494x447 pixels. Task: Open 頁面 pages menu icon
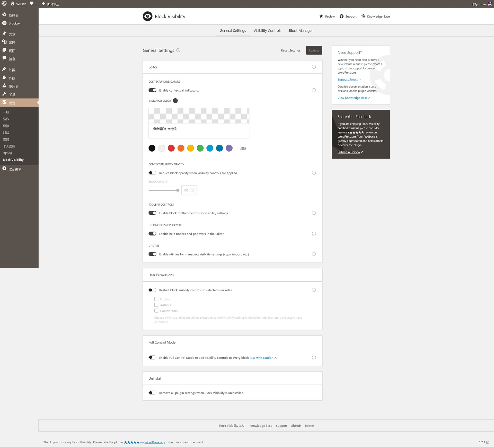[x=4, y=50]
